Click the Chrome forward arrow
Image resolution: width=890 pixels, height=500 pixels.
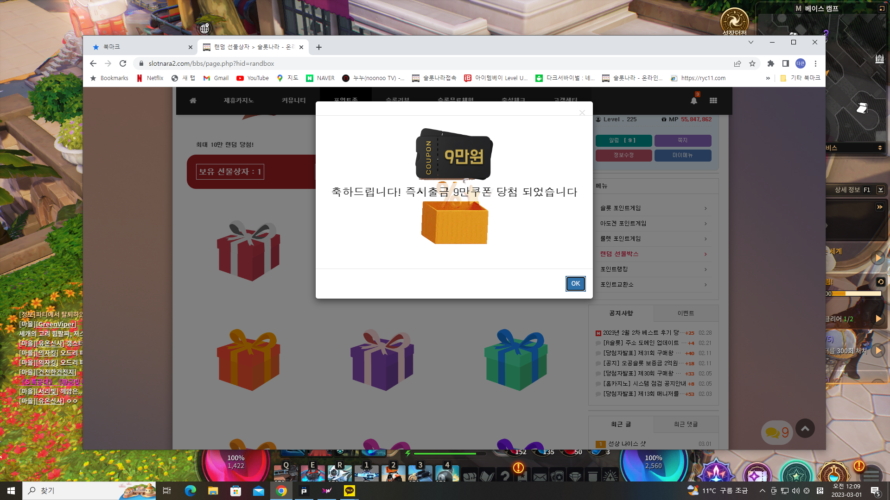tap(108, 63)
